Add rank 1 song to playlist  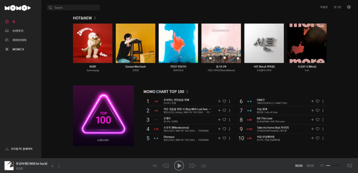pos(220,101)
